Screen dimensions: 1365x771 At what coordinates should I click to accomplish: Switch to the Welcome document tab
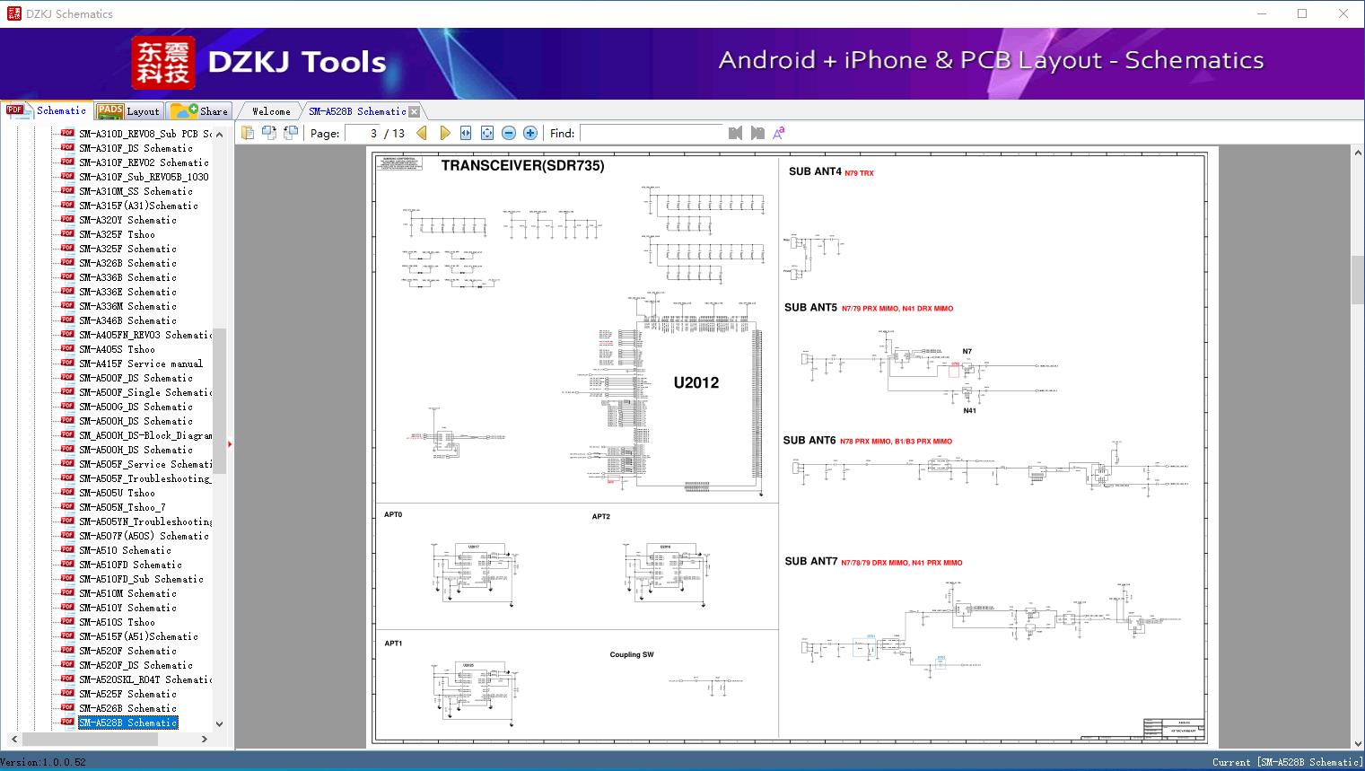tap(271, 111)
